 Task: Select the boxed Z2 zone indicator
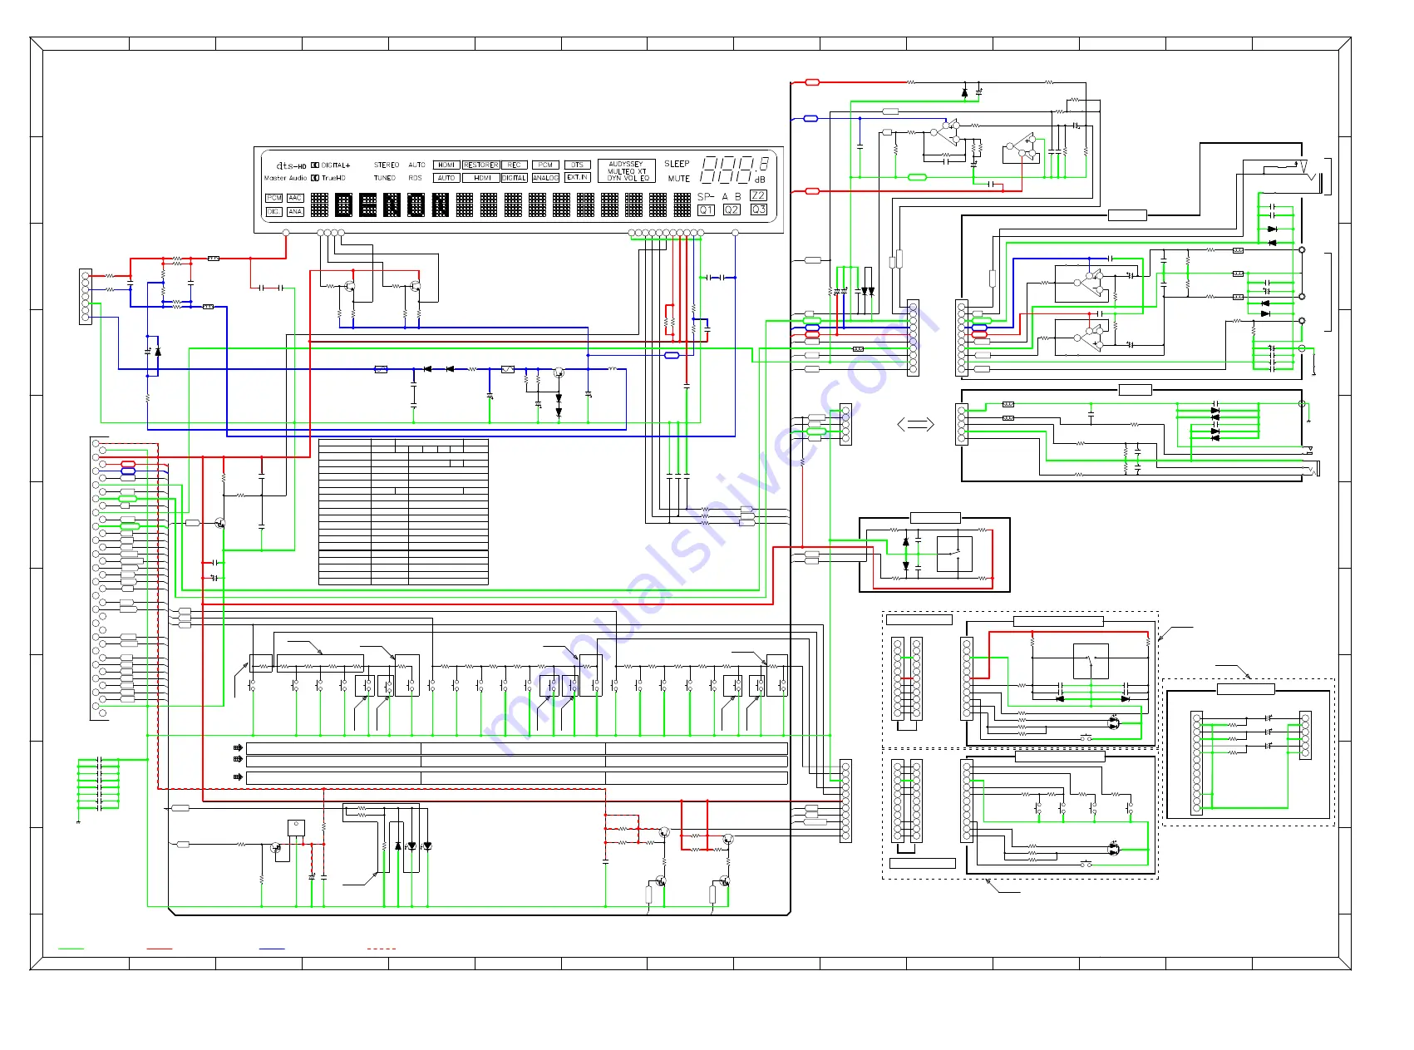[758, 195]
